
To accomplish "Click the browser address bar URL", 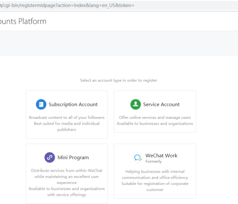I will [67, 5].
